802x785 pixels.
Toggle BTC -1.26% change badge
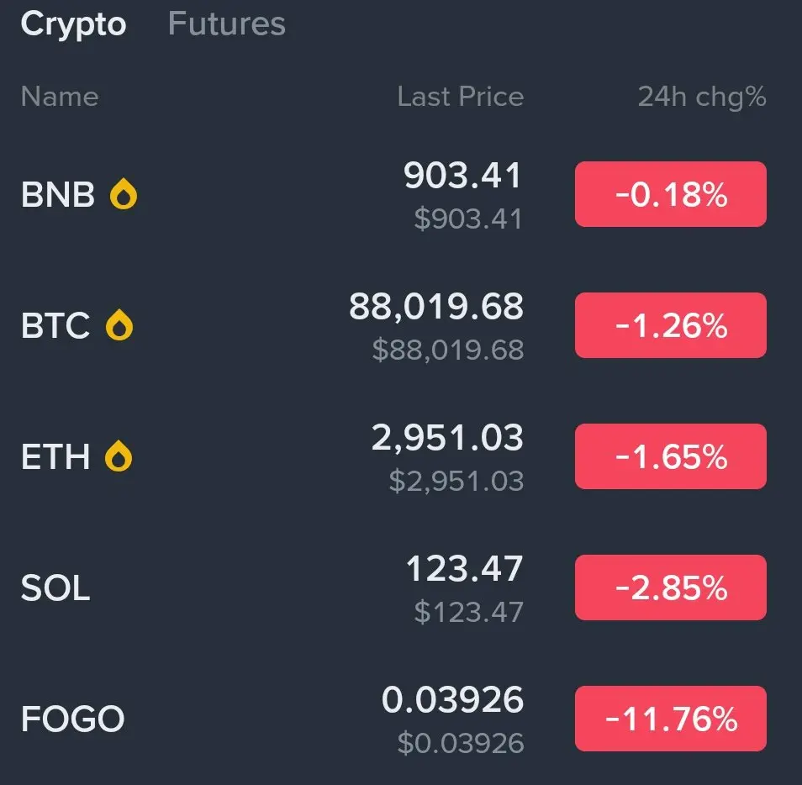pos(670,325)
